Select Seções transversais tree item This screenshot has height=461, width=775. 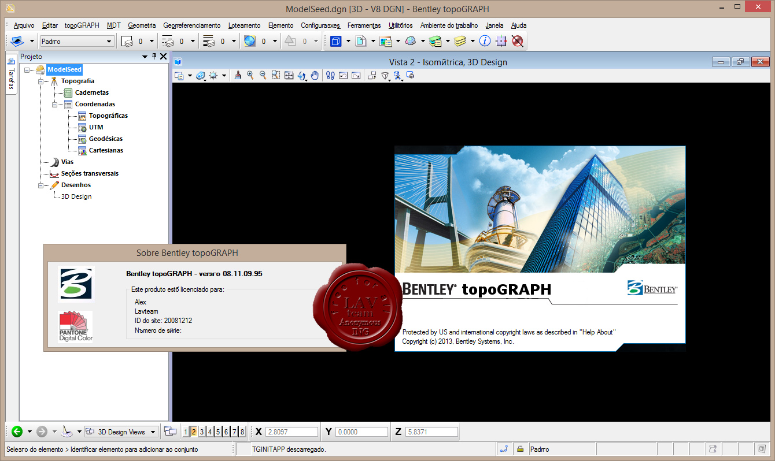(x=90, y=173)
